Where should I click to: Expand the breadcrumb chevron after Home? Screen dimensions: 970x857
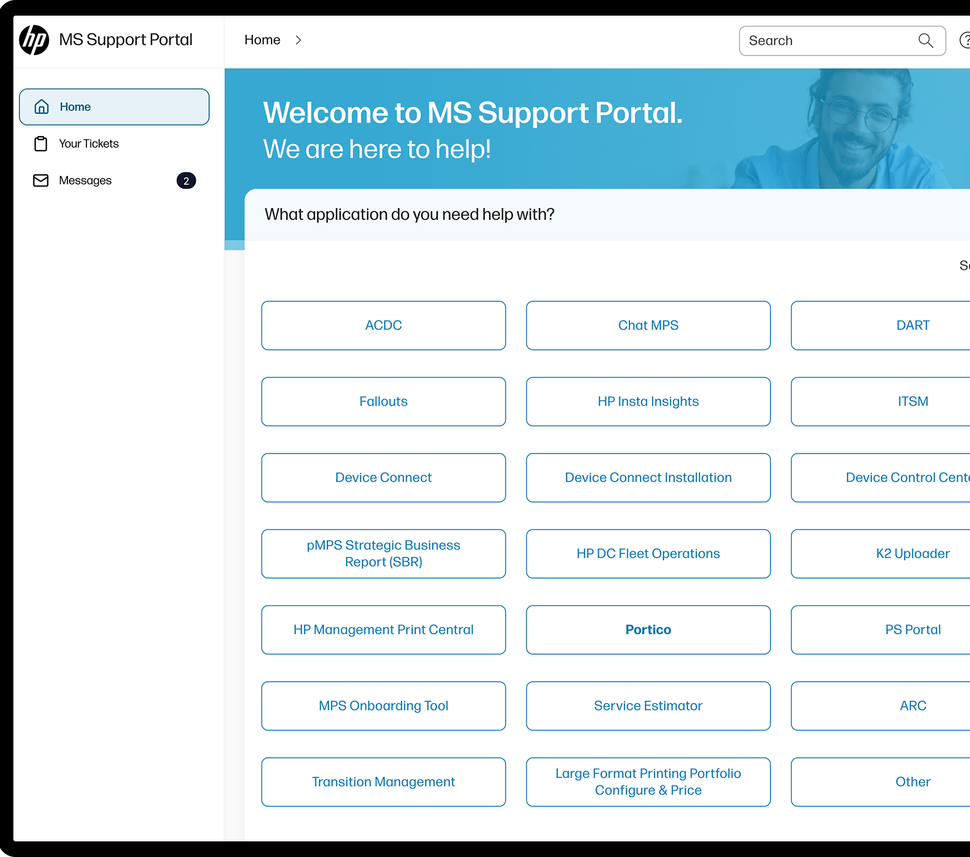point(299,40)
